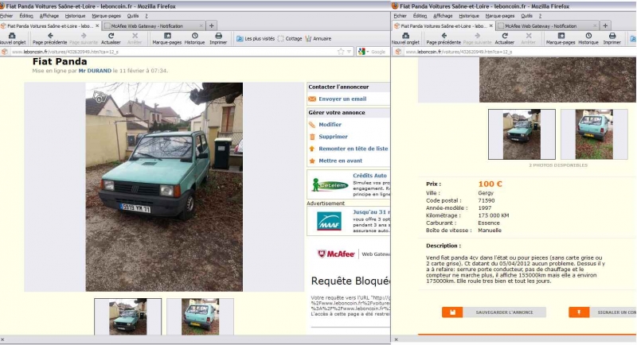
Task: Click the mileage value '175 000 KM'
Action: pos(494,215)
